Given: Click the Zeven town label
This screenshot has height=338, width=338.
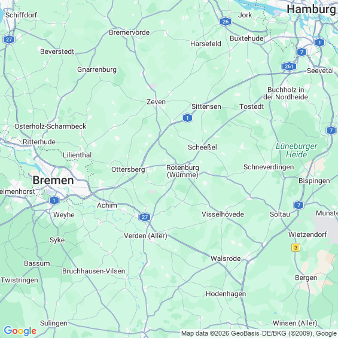Looking at the screenshot, I should tap(156, 102).
